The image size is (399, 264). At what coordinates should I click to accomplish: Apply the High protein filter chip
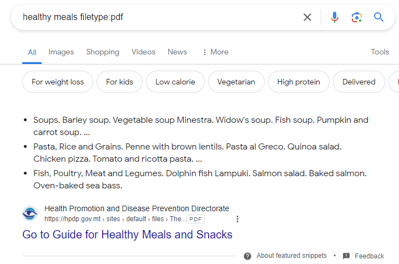[x=299, y=82]
